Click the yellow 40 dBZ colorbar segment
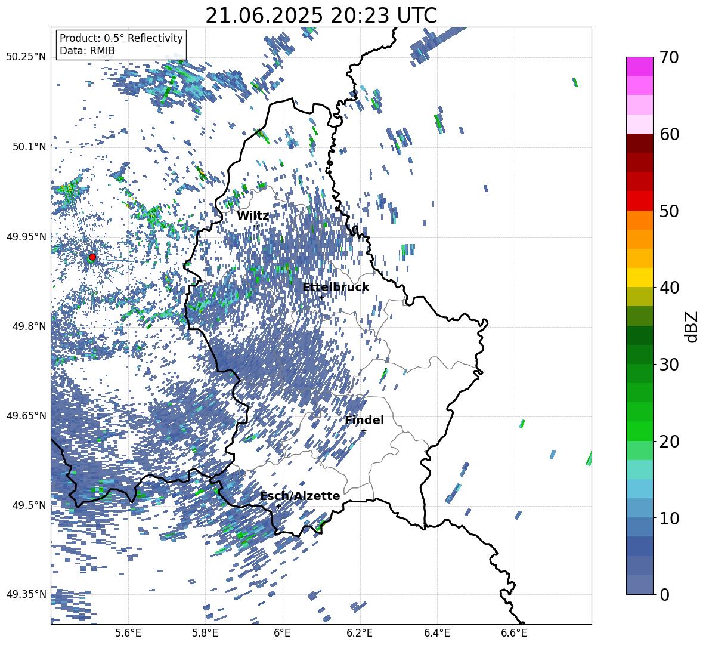Screen dimensions: 706x645 639,277
